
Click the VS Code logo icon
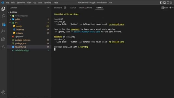pyautogui.click(x=2, y=2)
